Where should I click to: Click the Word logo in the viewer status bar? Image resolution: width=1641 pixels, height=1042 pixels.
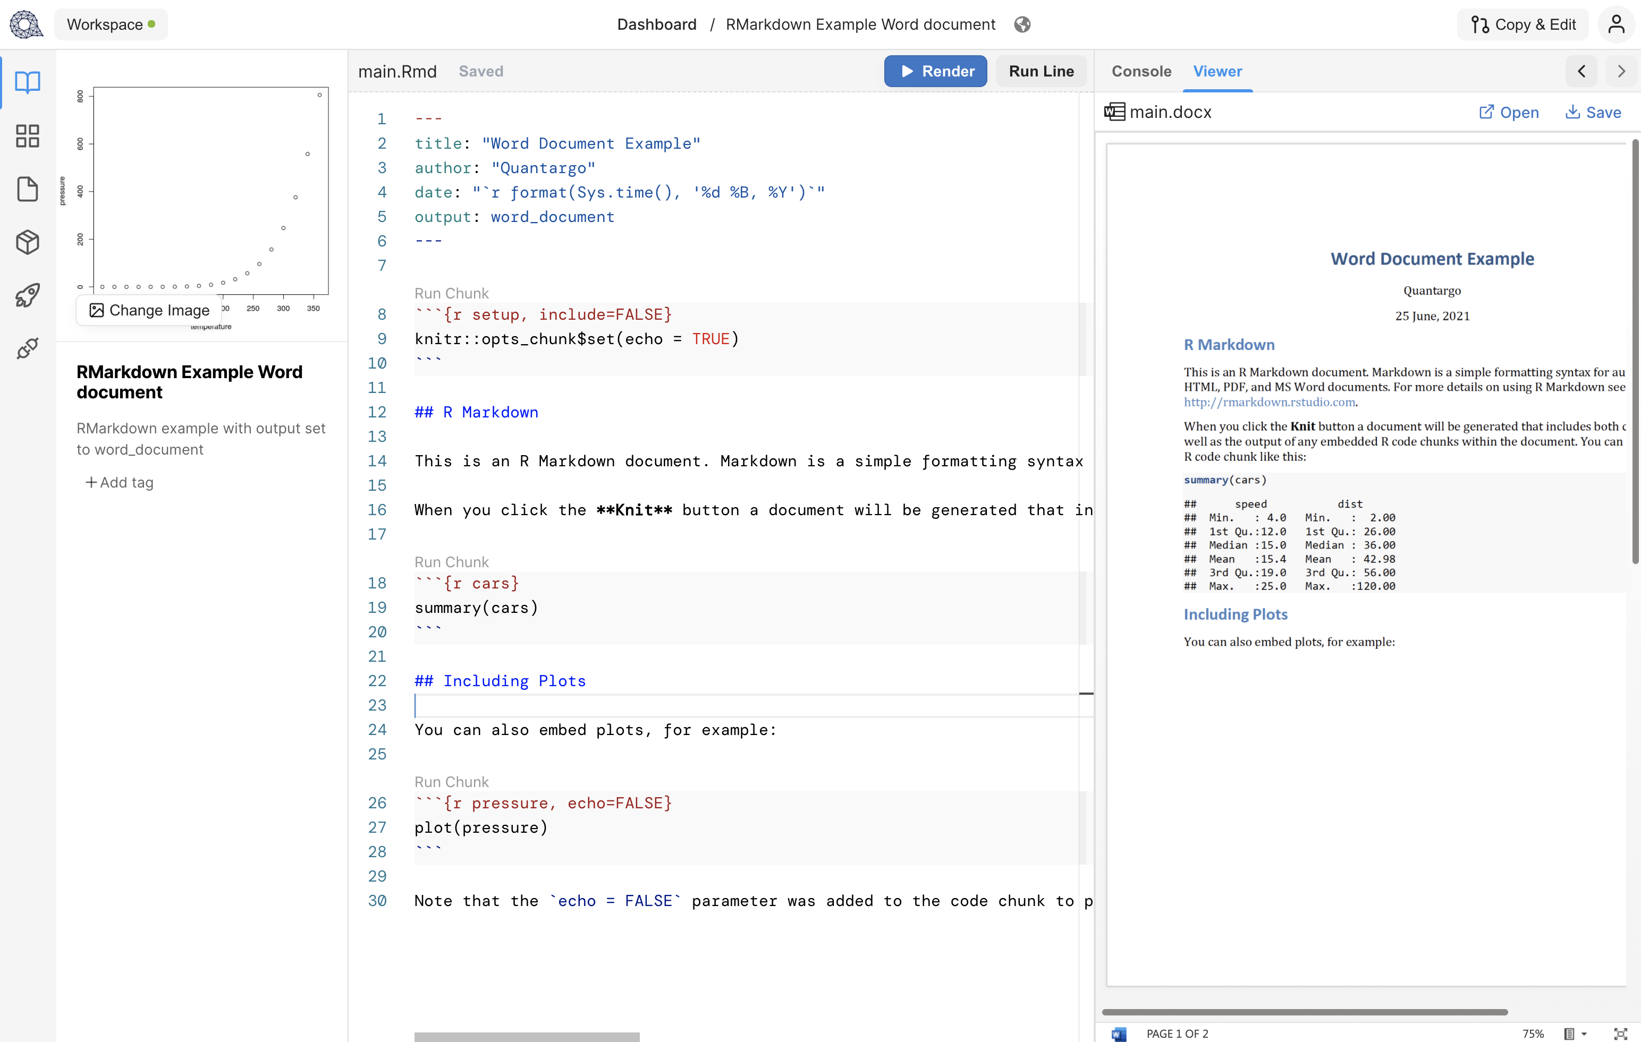click(1118, 1034)
